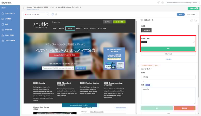The height and width of the screenshot is (116, 201).
Task: Select the highlighted Price nav item in preview
Action: pos(70,28)
